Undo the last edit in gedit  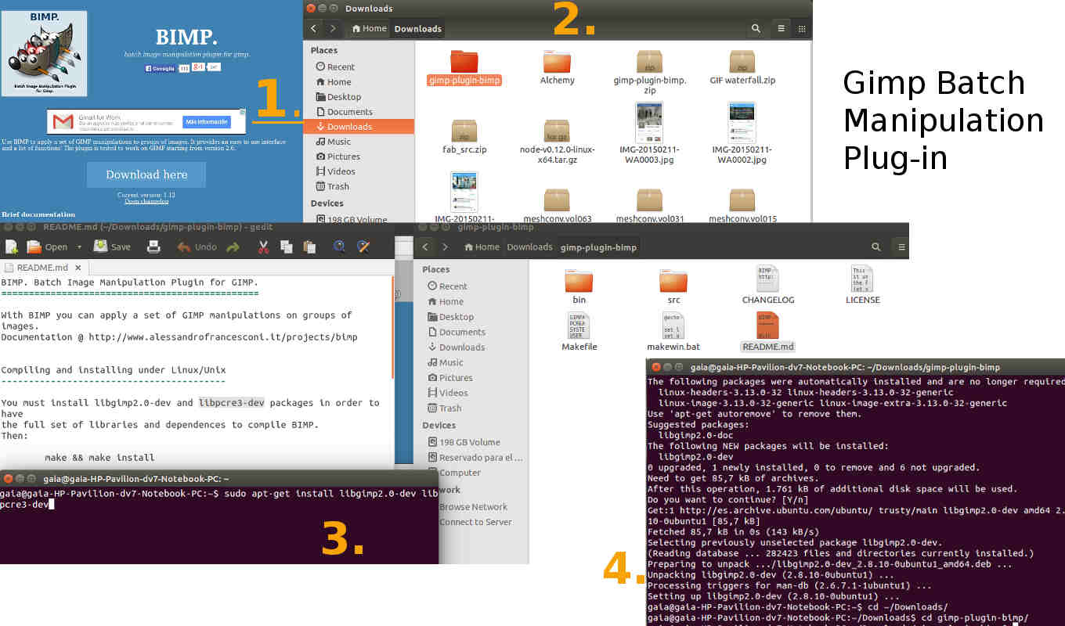tap(197, 247)
